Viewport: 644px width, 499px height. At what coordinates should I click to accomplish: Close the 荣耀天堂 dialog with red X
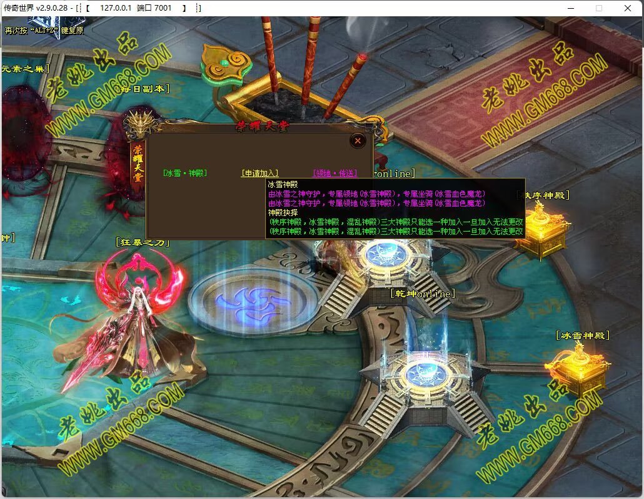click(x=358, y=141)
